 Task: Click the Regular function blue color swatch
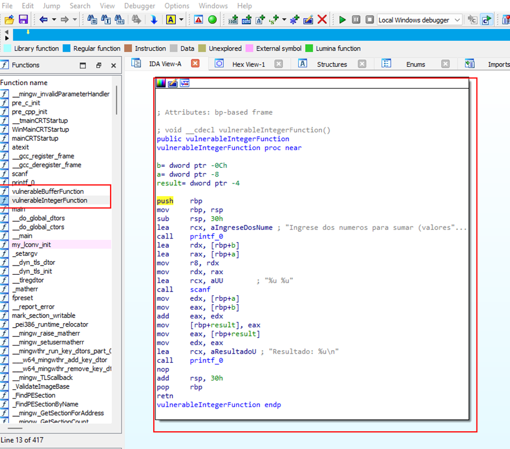[x=66, y=49]
